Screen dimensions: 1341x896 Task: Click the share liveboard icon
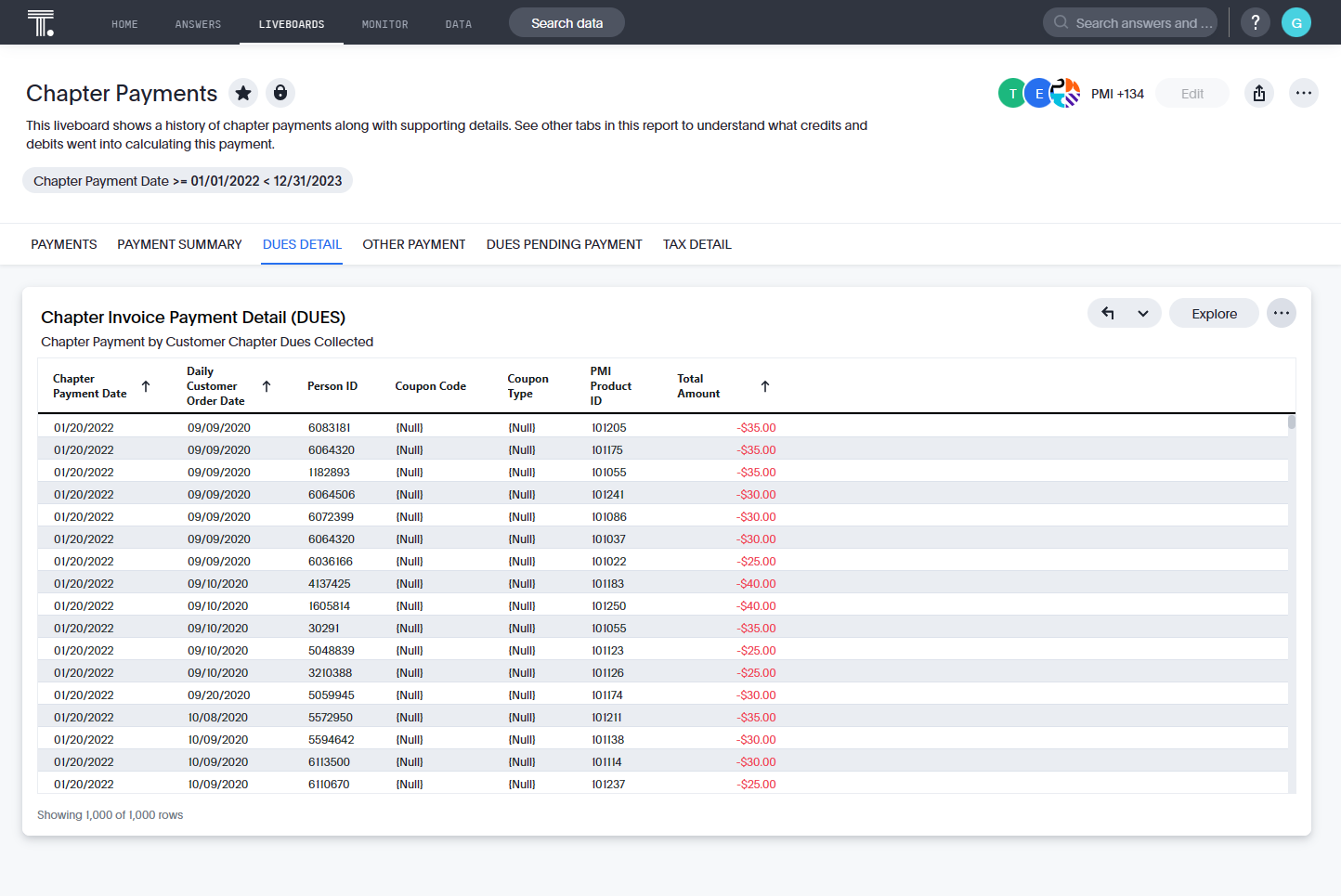click(x=1259, y=93)
